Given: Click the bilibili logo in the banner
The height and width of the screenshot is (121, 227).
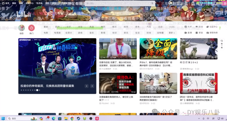Looking at the screenshot, I should click(x=24, y=14).
